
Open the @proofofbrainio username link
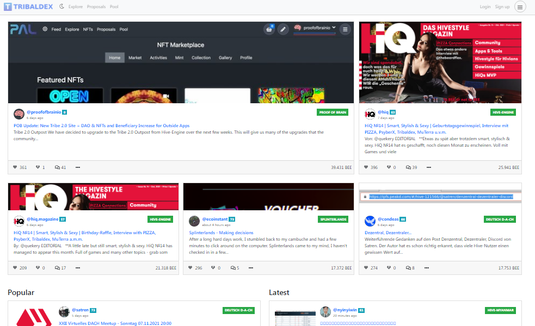[44, 112]
